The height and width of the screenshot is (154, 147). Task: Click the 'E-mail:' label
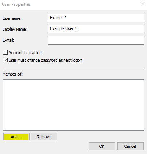click(x=8, y=40)
